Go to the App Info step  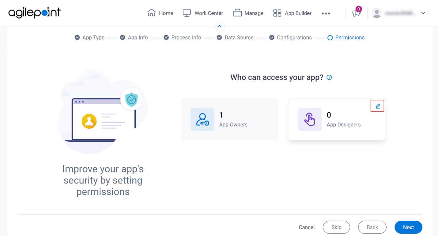134,38
